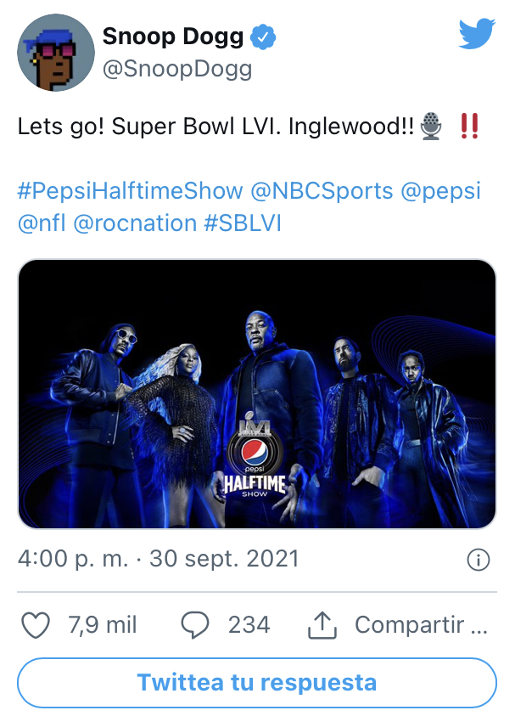Open the tweet info circle icon
This screenshot has height=716, width=515.
point(479,560)
